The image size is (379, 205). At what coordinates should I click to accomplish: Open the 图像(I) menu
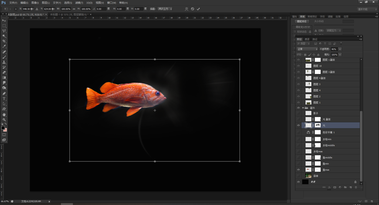pyautogui.click(x=35, y=3)
